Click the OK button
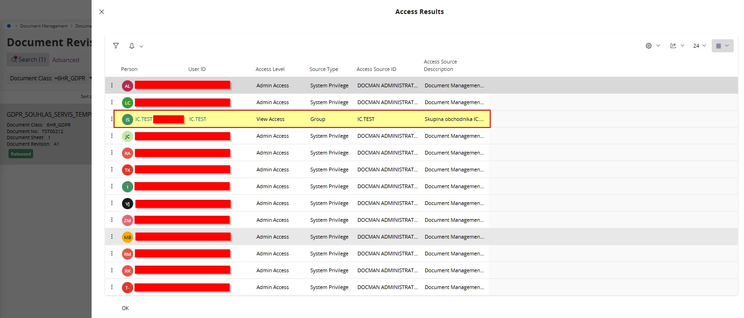This screenshot has width=744, height=318. pyautogui.click(x=125, y=308)
